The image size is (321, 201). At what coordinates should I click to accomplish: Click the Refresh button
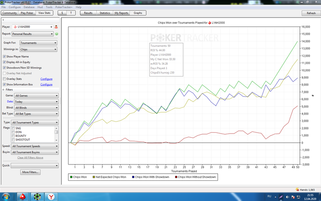[x=311, y=13]
